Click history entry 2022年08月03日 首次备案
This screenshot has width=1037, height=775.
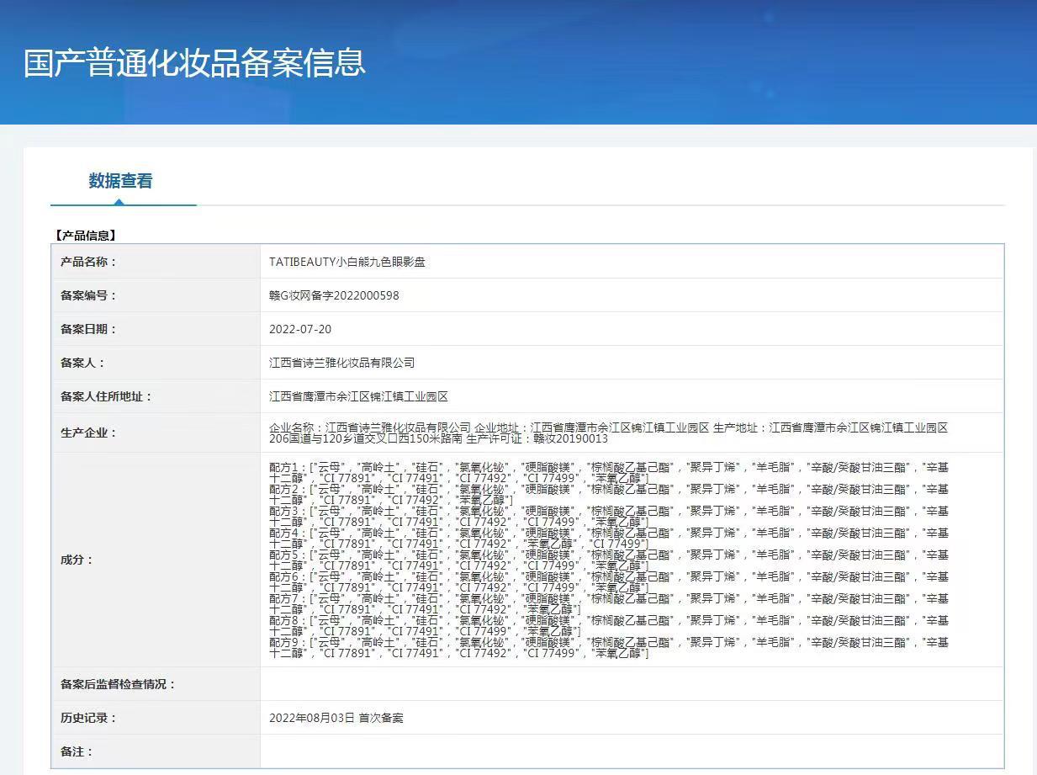[x=336, y=718]
